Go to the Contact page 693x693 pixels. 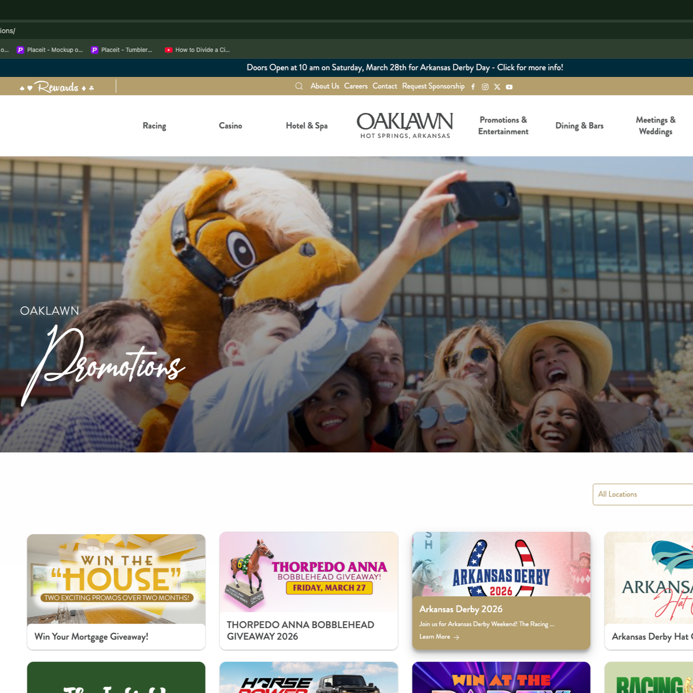tap(385, 86)
